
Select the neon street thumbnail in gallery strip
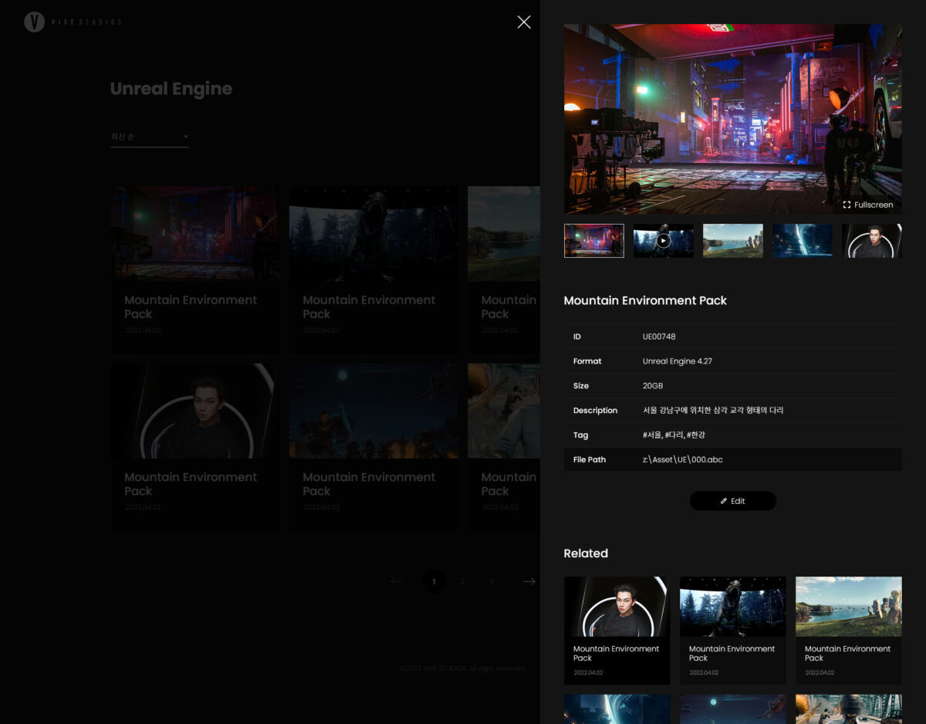[593, 241]
